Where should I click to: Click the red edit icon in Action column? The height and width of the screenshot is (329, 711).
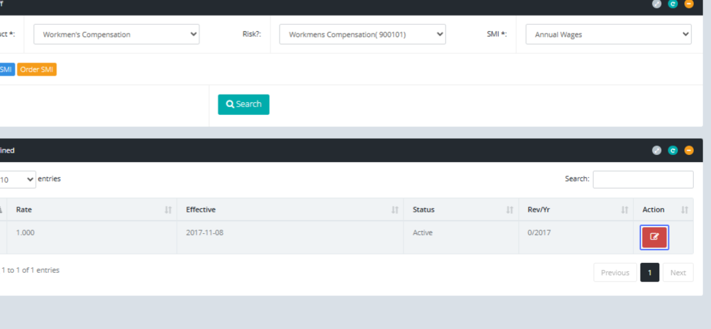coord(654,237)
